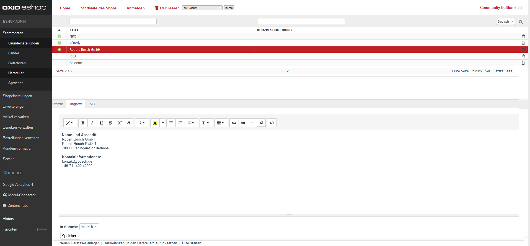This screenshot has width=530, height=246.
Task: Go to page 1 of list
Action: click(282, 71)
